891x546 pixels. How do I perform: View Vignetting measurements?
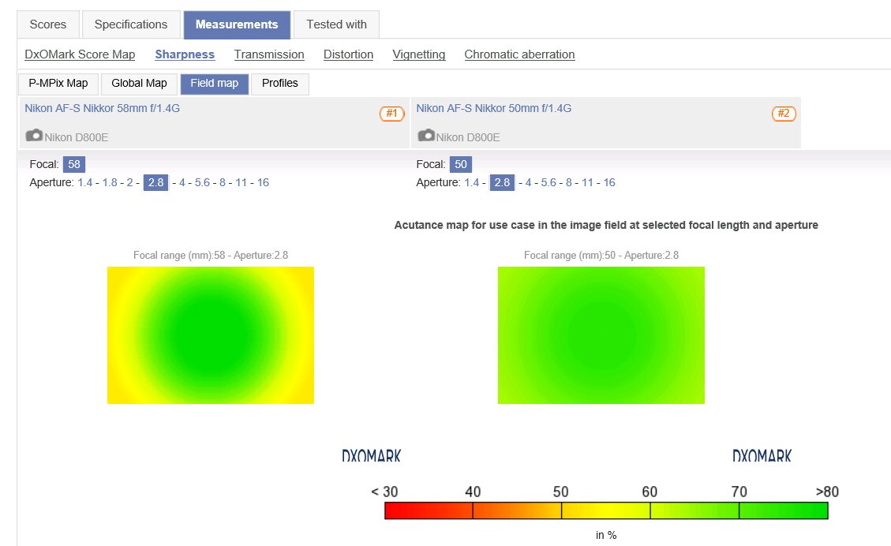point(419,54)
